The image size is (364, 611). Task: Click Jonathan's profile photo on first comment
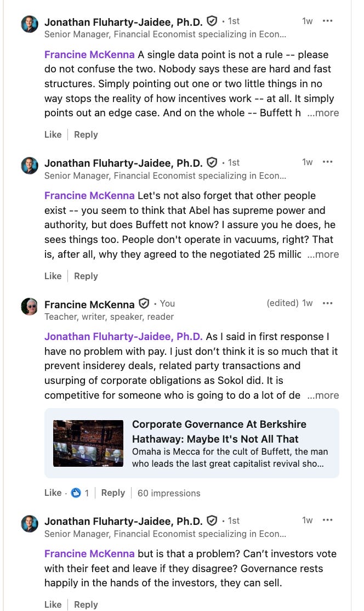tap(30, 24)
